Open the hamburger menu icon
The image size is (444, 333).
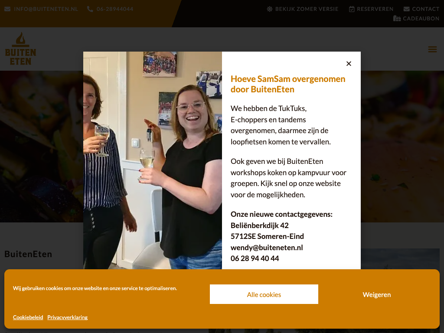click(432, 49)
